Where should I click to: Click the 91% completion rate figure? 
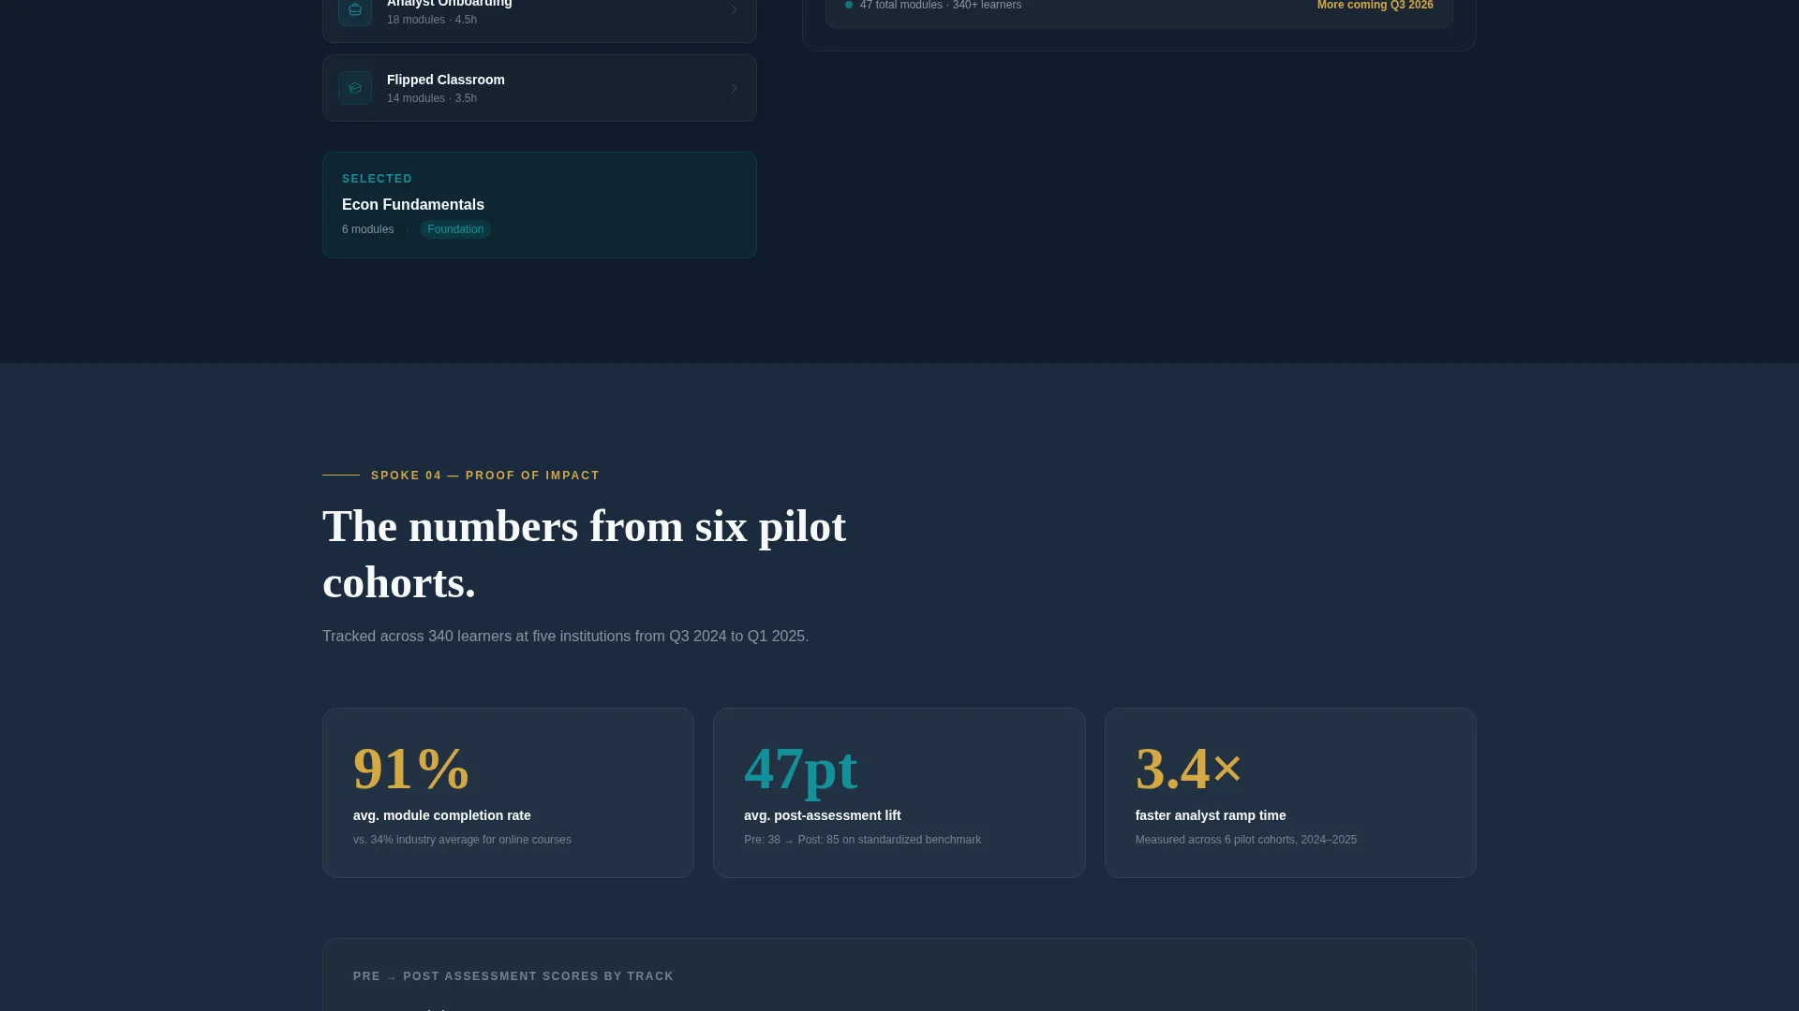point(411,769)
